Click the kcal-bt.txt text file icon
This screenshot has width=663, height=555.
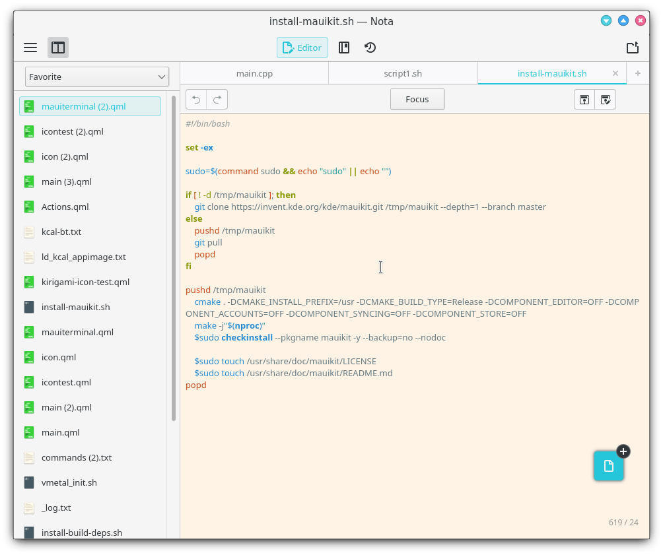point(29,232)
